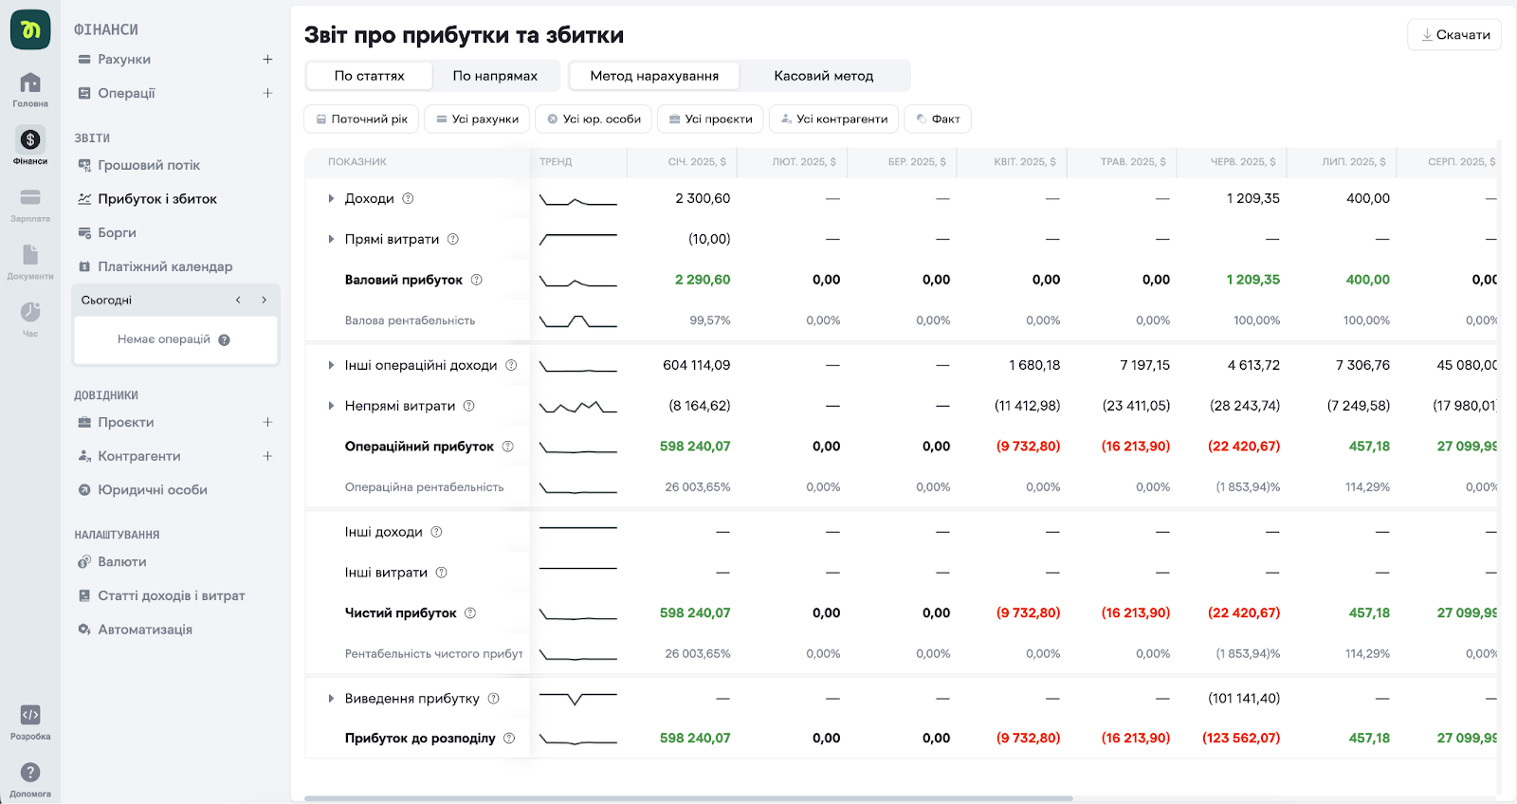Open the Усі контрагенти filter

[833, 119]
